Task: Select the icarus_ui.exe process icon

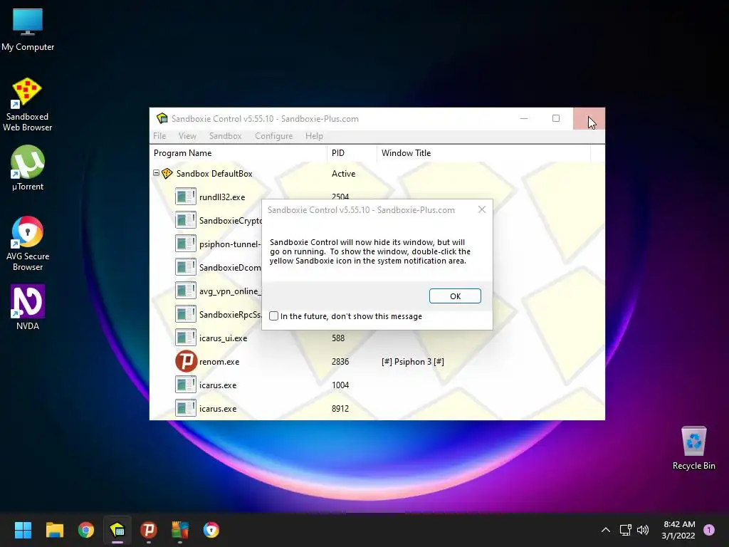Action: [186, 338]
